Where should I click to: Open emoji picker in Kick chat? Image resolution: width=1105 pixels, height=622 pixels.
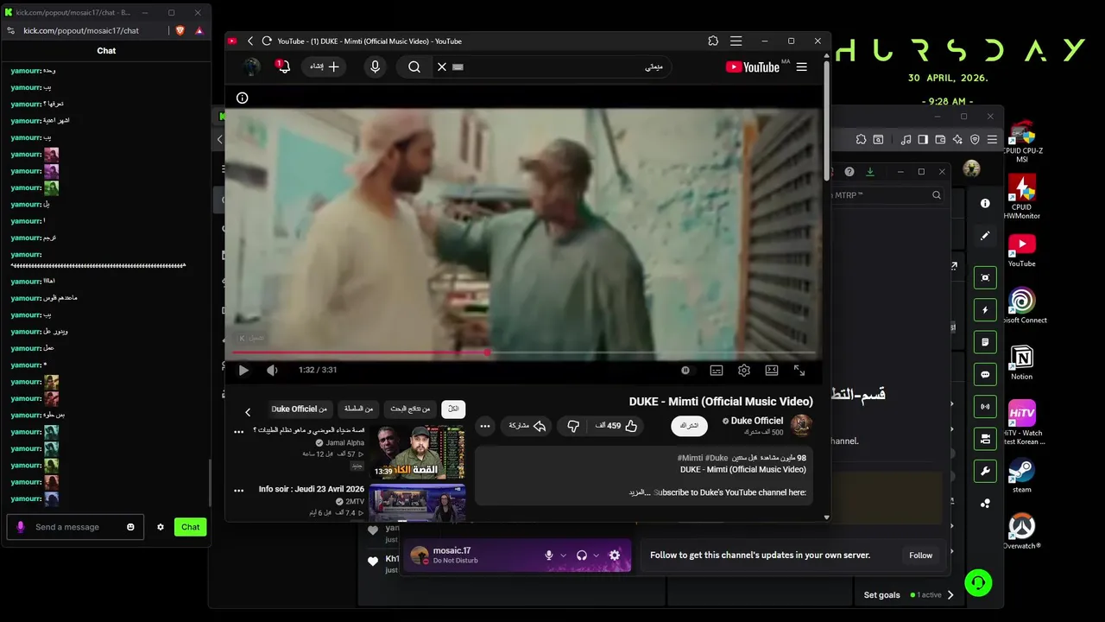pyautogui.click(x=131, y=527)
